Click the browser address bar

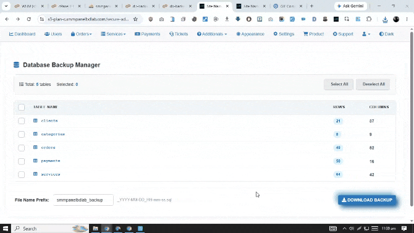point(88,19)
